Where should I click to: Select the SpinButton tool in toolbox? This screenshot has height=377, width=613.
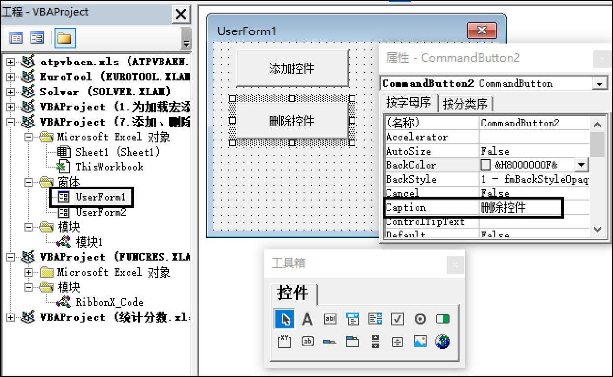pos(397,342)
